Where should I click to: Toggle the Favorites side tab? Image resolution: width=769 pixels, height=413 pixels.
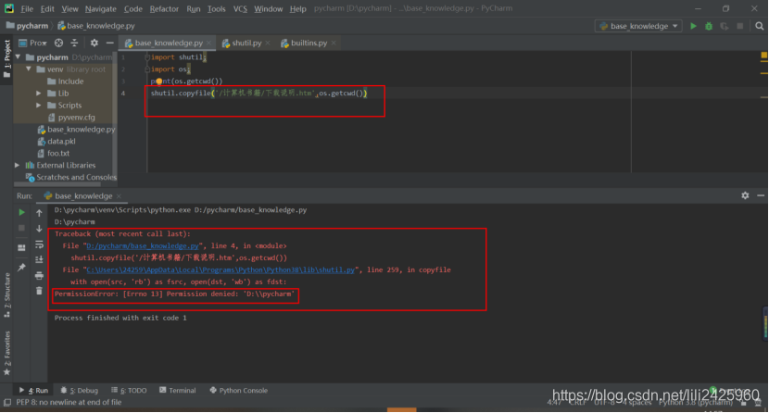[x=6, y=353]
